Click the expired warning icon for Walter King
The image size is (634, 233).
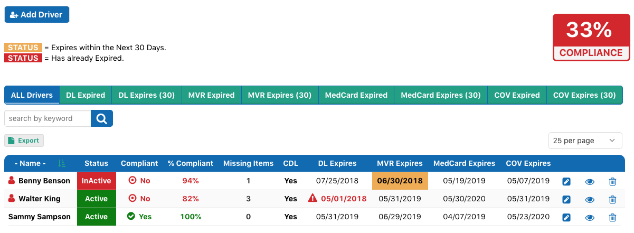click(x=313, y=199)
